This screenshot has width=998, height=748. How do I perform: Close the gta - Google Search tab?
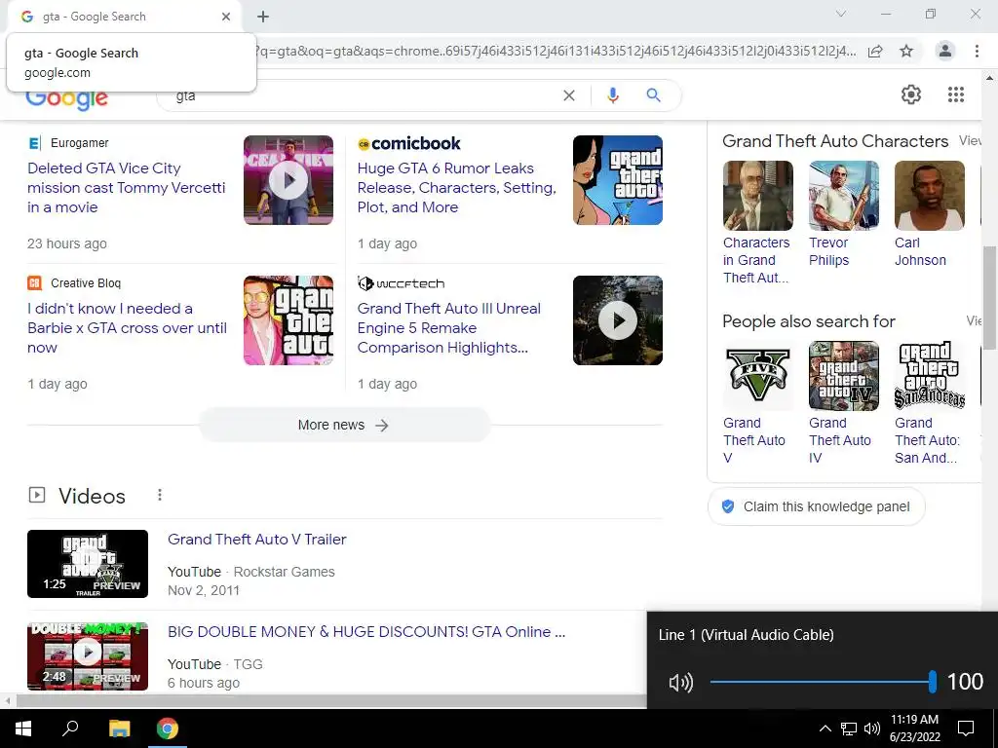(226, 17)
